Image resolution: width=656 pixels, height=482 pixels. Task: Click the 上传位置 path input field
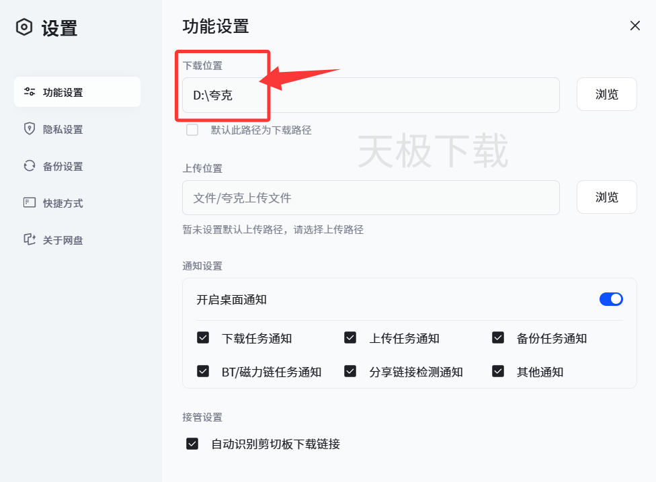370,198
